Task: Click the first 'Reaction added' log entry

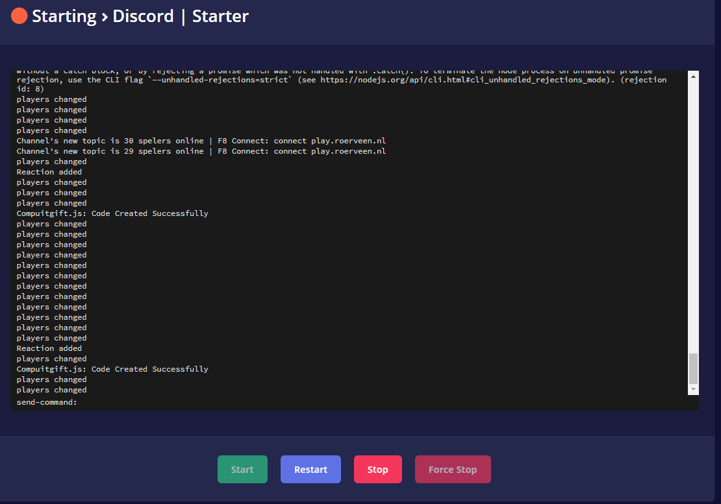Action: pyautogui.click(x=49, y=172)
